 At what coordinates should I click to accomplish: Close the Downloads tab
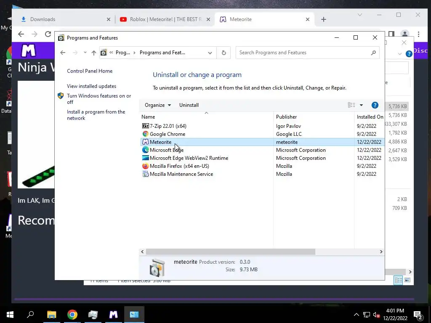tap(109, 19)
